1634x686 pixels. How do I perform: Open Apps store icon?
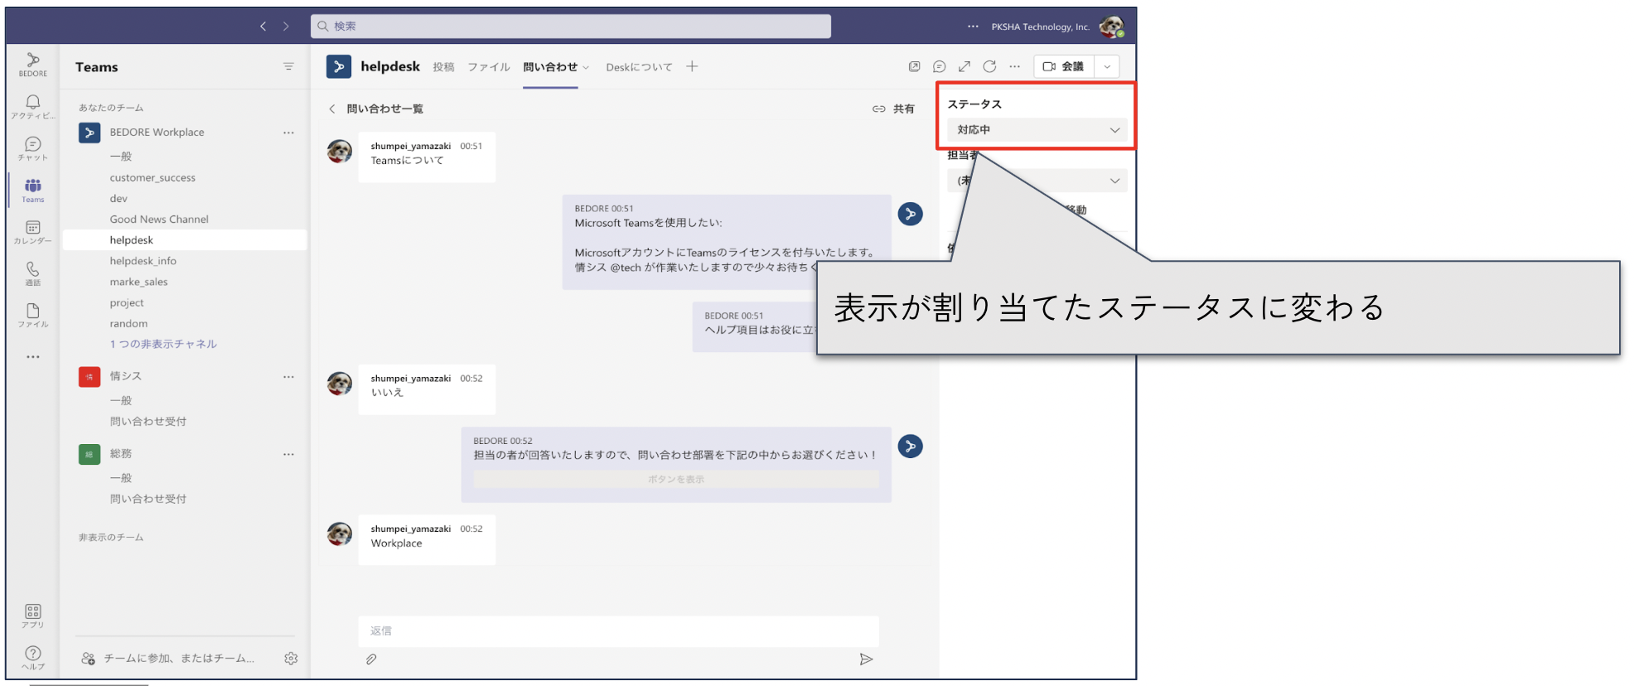[x=33, y=616]
